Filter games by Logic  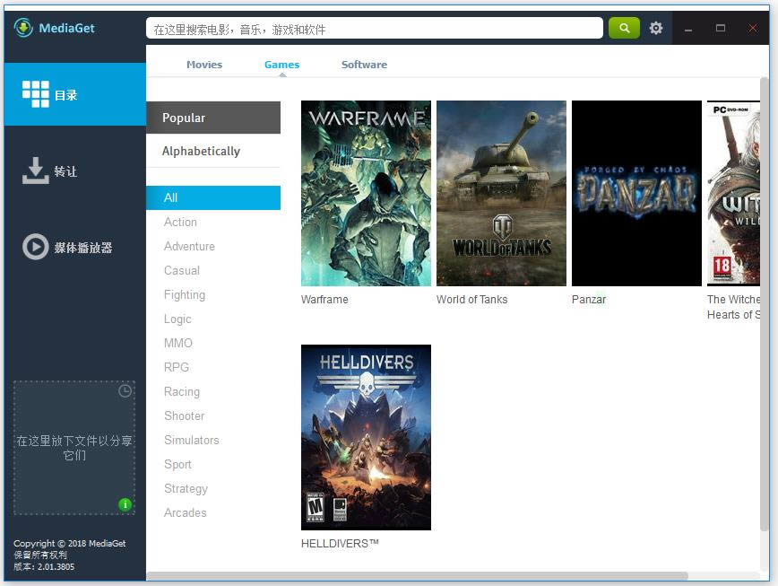point(177,319)
